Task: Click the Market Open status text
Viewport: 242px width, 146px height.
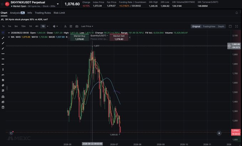Action: (20, 6)
